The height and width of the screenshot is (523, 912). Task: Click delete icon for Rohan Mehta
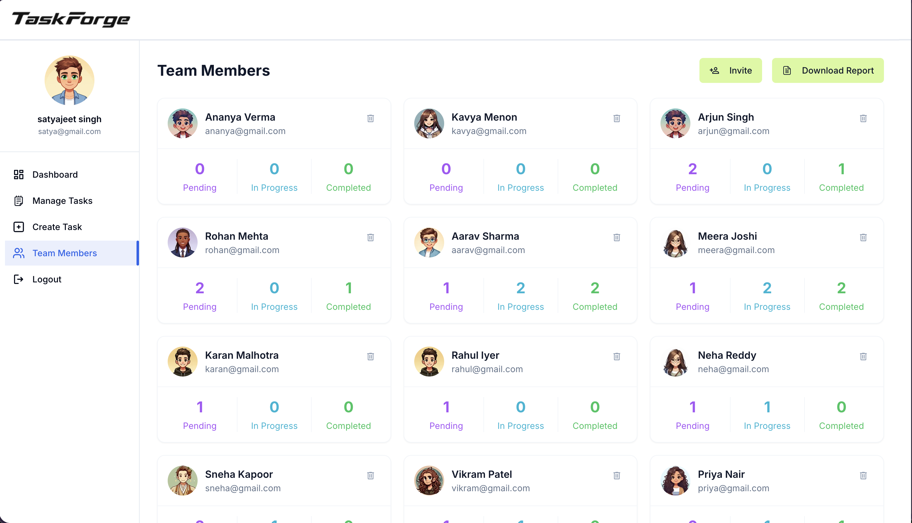(370, 237)
